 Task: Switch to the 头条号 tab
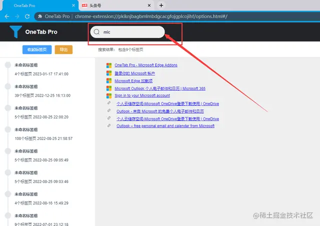116,5
